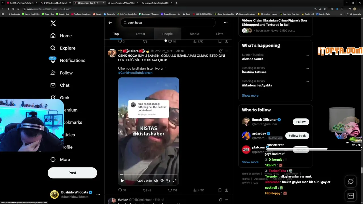Open the #CenkHocaTutuklansın hashtag

coord(135,73)
